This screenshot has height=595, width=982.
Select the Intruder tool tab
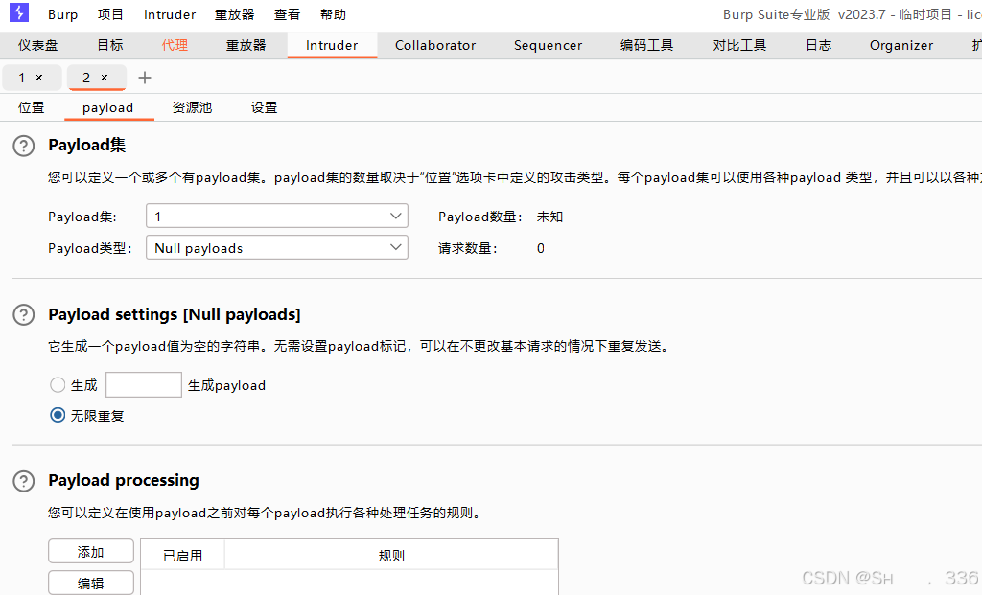[332, 45]
